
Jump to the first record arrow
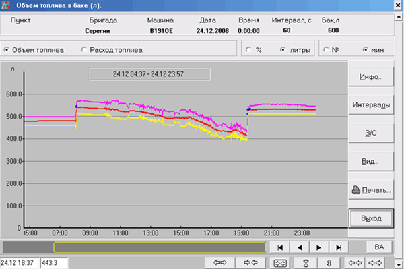[280, 247]
